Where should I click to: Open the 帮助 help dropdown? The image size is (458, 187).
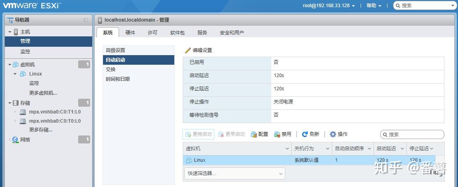pos(374,6)
